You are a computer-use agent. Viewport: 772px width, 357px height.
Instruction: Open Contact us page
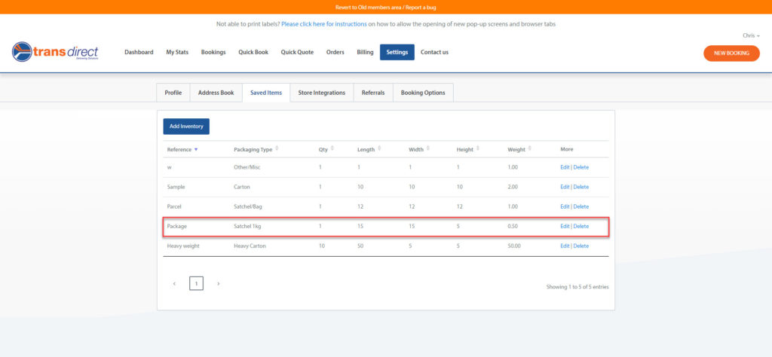434,52
